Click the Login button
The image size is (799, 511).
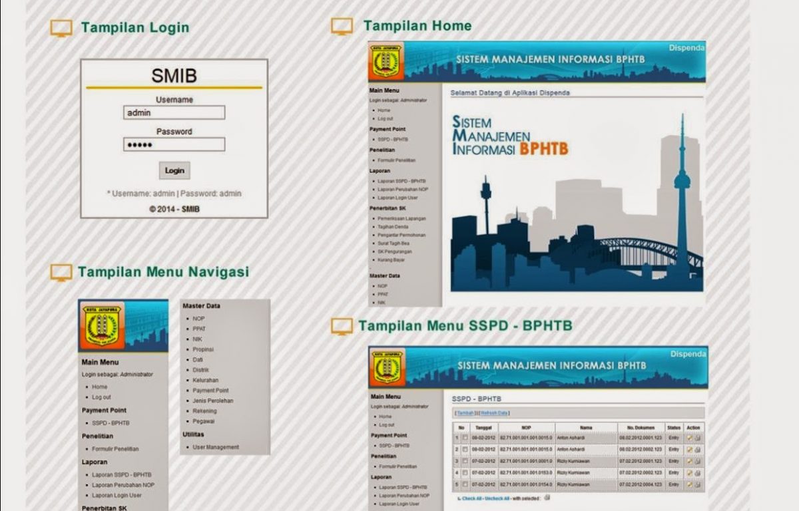coord(174,170)
